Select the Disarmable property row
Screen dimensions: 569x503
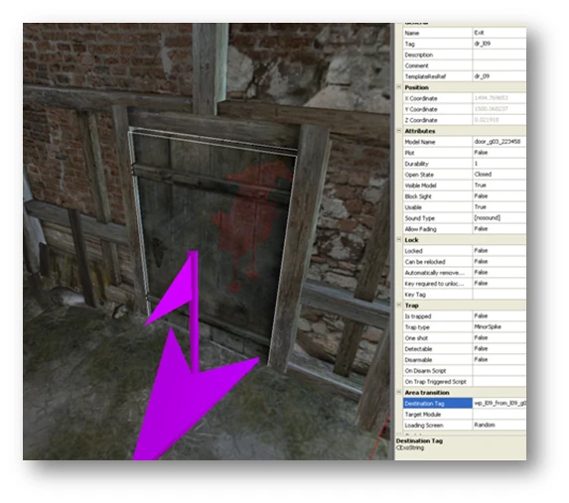pyautogui.click(x=465, y=360)
